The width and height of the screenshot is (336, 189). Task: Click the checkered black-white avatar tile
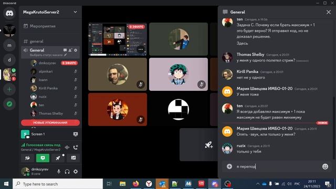[x=178, y=110]
